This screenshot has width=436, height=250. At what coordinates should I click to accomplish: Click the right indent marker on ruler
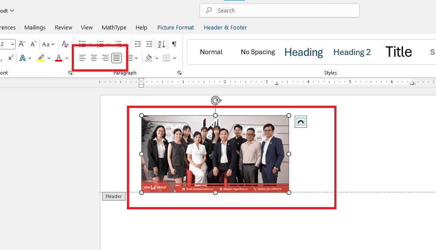(413, 83)
